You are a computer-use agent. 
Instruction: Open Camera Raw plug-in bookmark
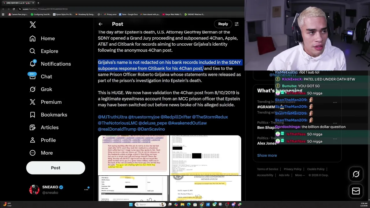pos(18,14)
